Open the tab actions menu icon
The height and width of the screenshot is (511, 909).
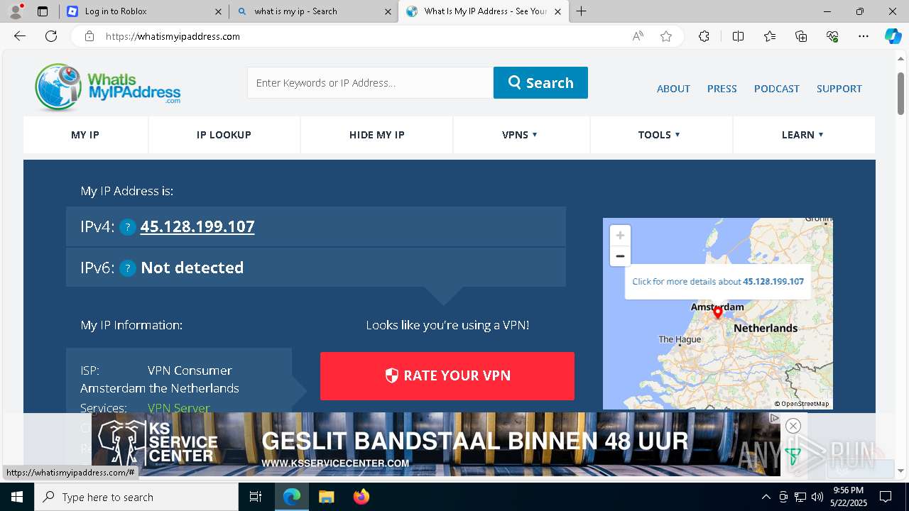click(43, 11)
